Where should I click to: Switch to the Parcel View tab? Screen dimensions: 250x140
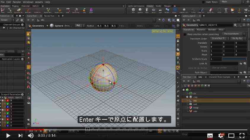49,16
